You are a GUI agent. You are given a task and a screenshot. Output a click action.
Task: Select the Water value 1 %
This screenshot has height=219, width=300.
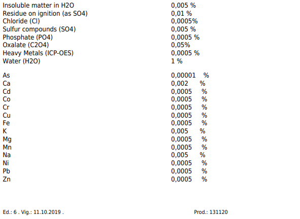(x=177, y=61)
